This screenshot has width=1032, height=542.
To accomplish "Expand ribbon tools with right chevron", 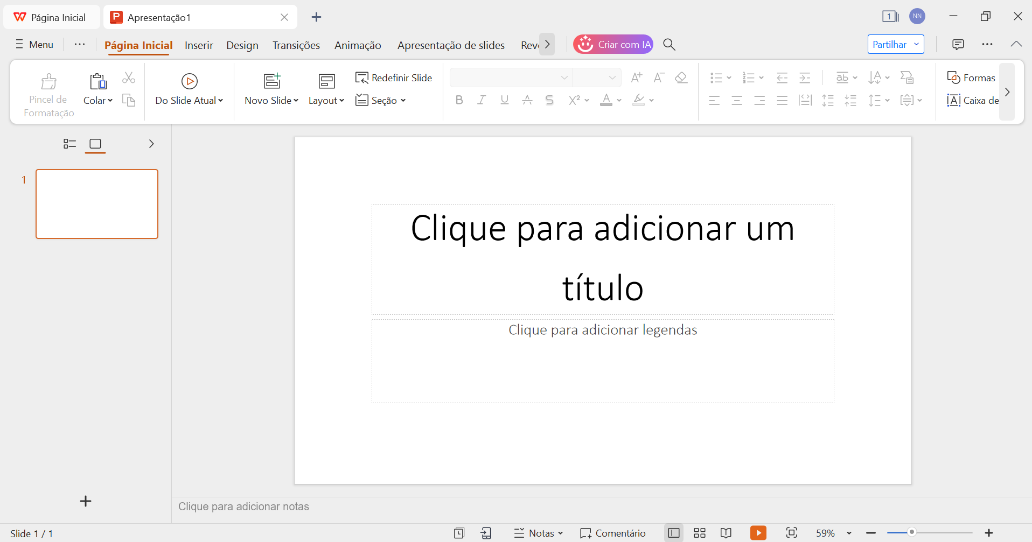I will pos(1007,92).
